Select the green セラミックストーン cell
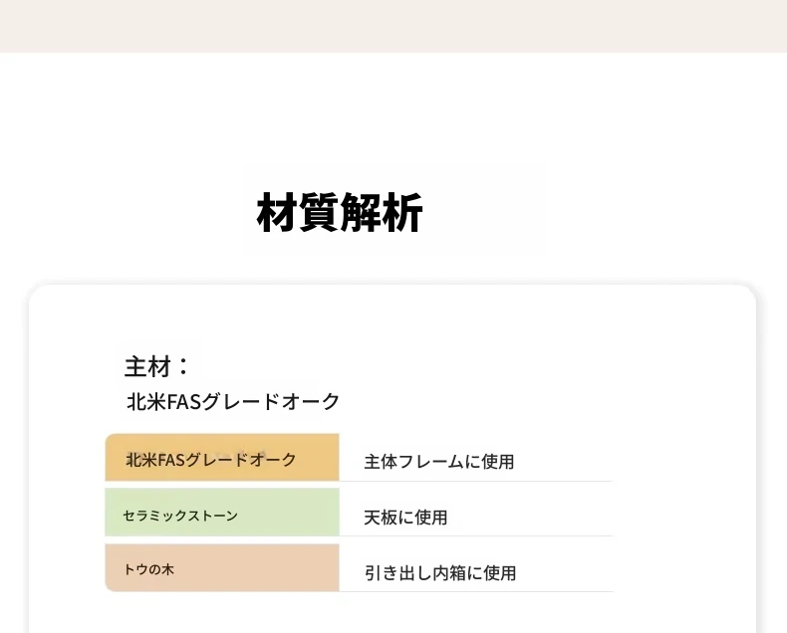This screenshot has width=787, height=633. tap(222, 513)
